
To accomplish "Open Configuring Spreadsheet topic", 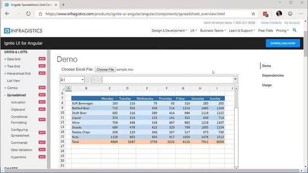I will [20, 133].
